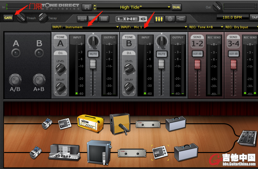Image resolution: width=258 pixels, height=169 pixels.
Task: Turn Tone A D.I. LEVEL knob
Action: pos(61,69)
